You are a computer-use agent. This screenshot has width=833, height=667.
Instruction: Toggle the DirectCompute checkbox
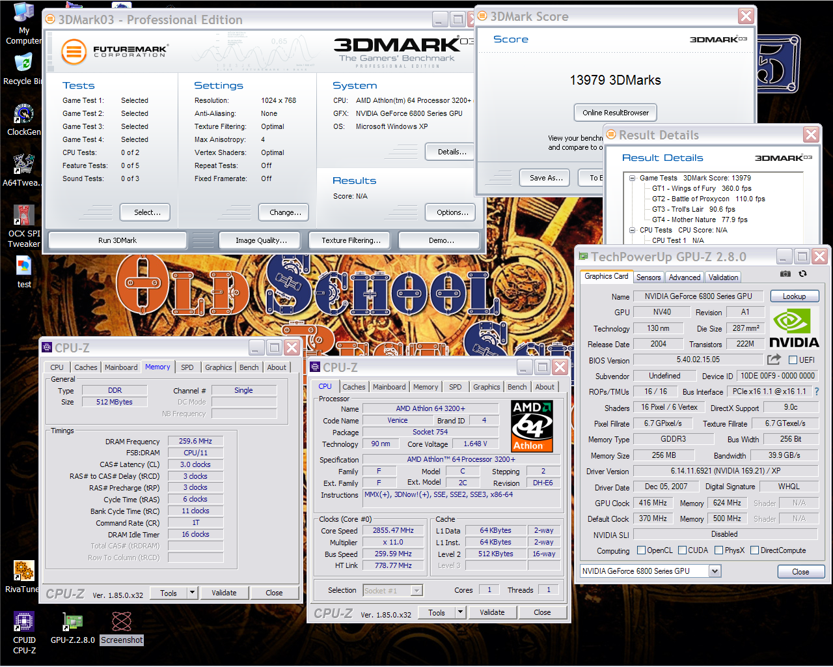click(x=754, y=550)
